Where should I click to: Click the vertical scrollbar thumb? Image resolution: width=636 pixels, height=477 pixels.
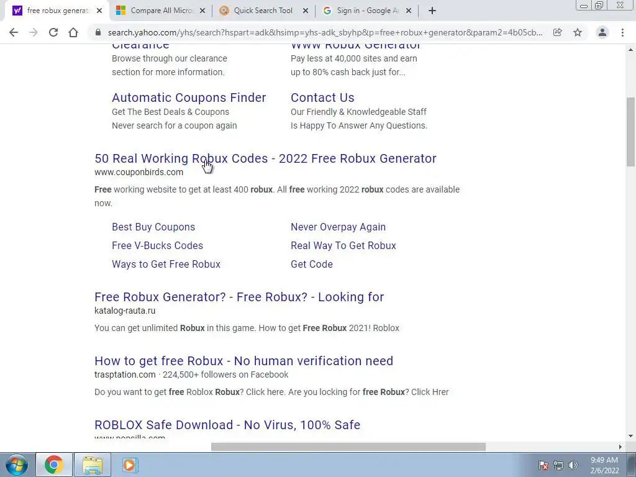[631, 132]
